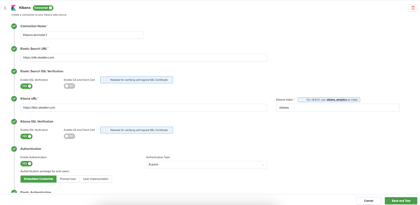Select the Embedded Credential option
This screenshot has height=205, width=420.
(x=39, y=179)
